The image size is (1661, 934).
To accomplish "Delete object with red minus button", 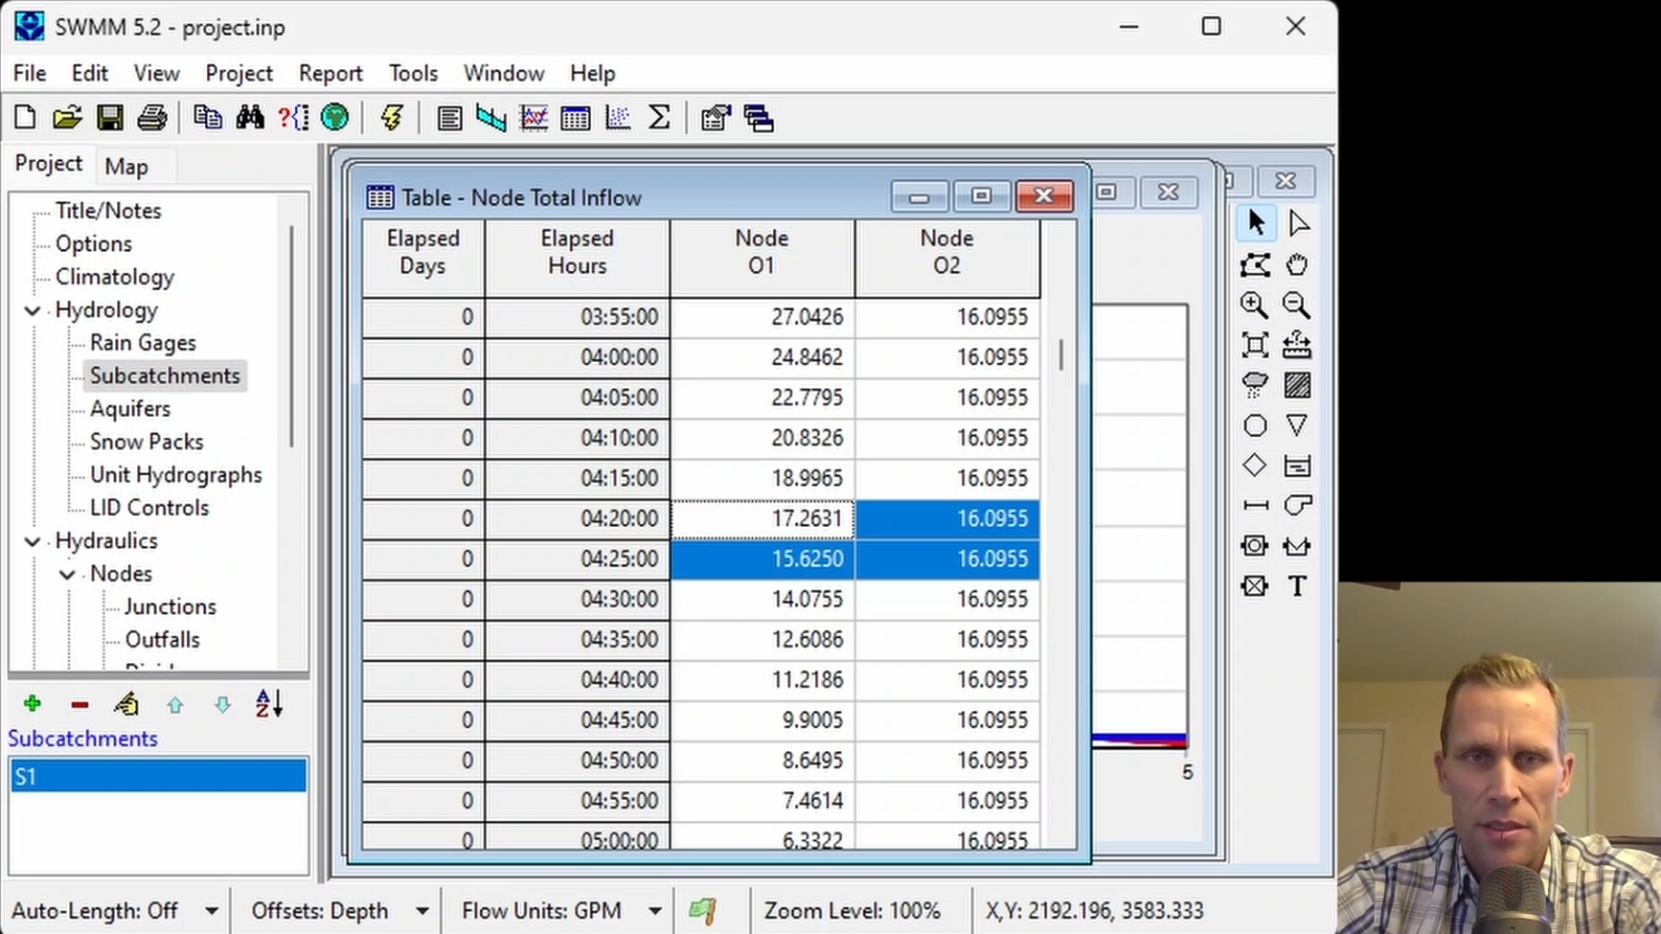I will pos(80,705).
